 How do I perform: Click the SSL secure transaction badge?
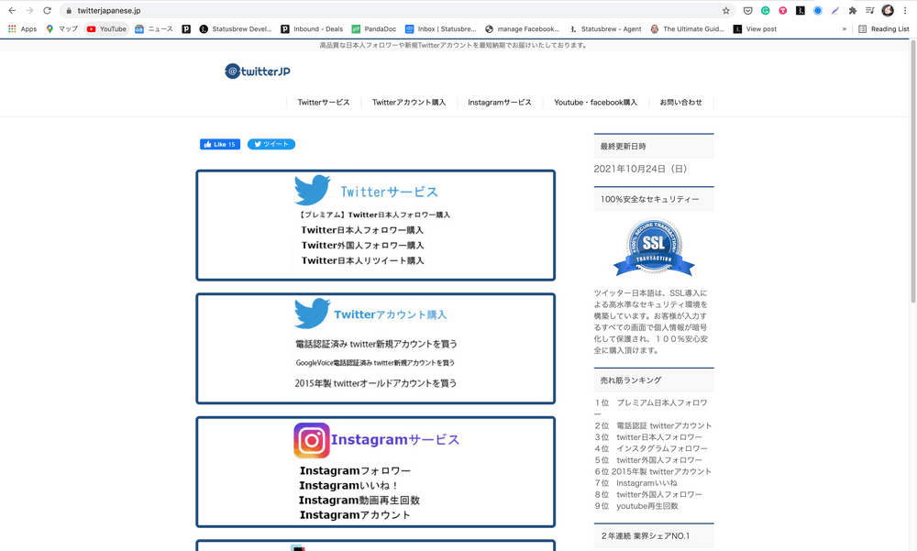[654, 248]
